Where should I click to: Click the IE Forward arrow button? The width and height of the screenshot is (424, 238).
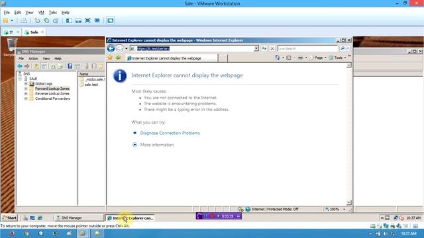pyautogui.click(x=119, y=48)
